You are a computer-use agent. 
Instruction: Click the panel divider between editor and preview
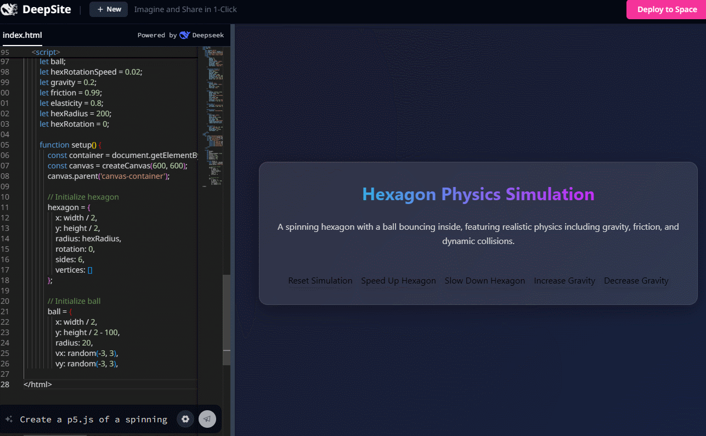[x=233, y=219]
